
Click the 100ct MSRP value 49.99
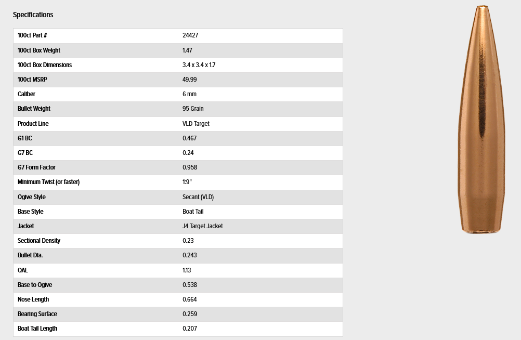tap(189, 80)
